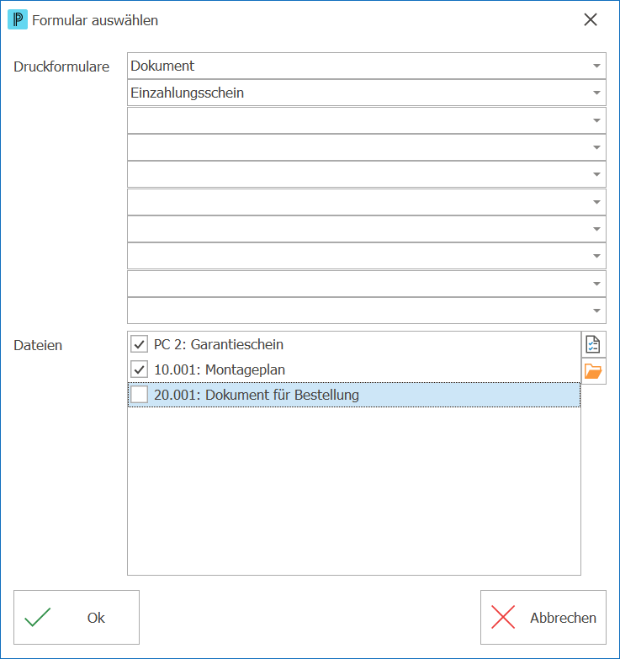This screenshot has height=659, width=620.
Task: Expand the eighth Druckformulare dropdown
Action: [x=596, y=256]
